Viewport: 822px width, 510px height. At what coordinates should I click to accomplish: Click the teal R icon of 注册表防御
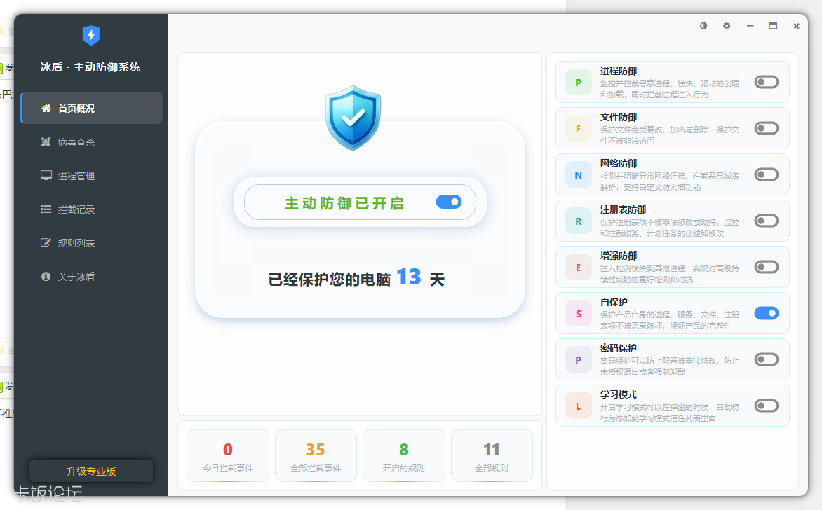578,221
